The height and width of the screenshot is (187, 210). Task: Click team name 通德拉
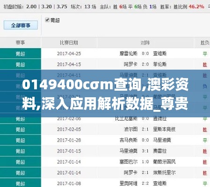(x=160, y=119)
